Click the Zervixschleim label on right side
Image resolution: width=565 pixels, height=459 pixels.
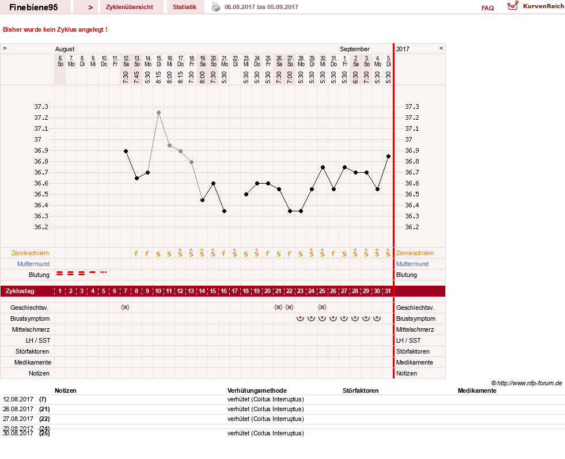point(415,253)
